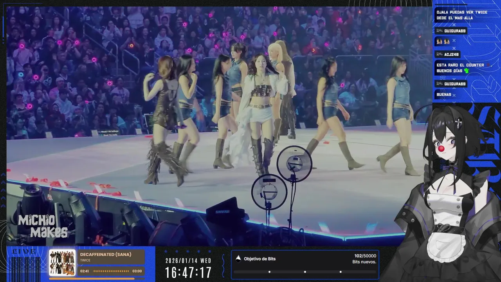Click the Objetivo de Bits label

coord(260,259)
